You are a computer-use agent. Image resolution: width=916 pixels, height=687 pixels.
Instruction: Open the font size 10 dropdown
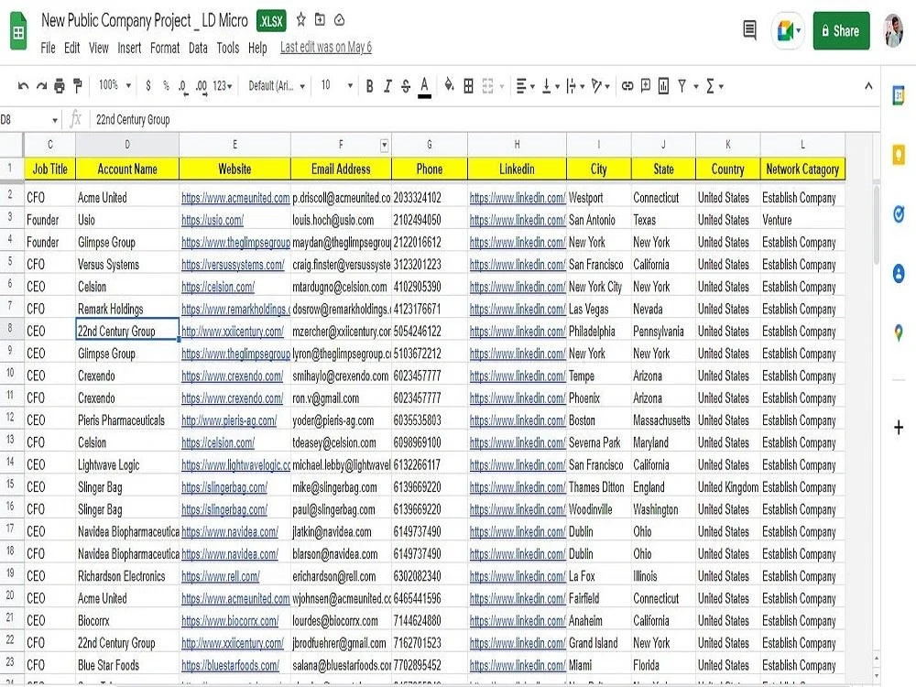[x=337, y=85]
